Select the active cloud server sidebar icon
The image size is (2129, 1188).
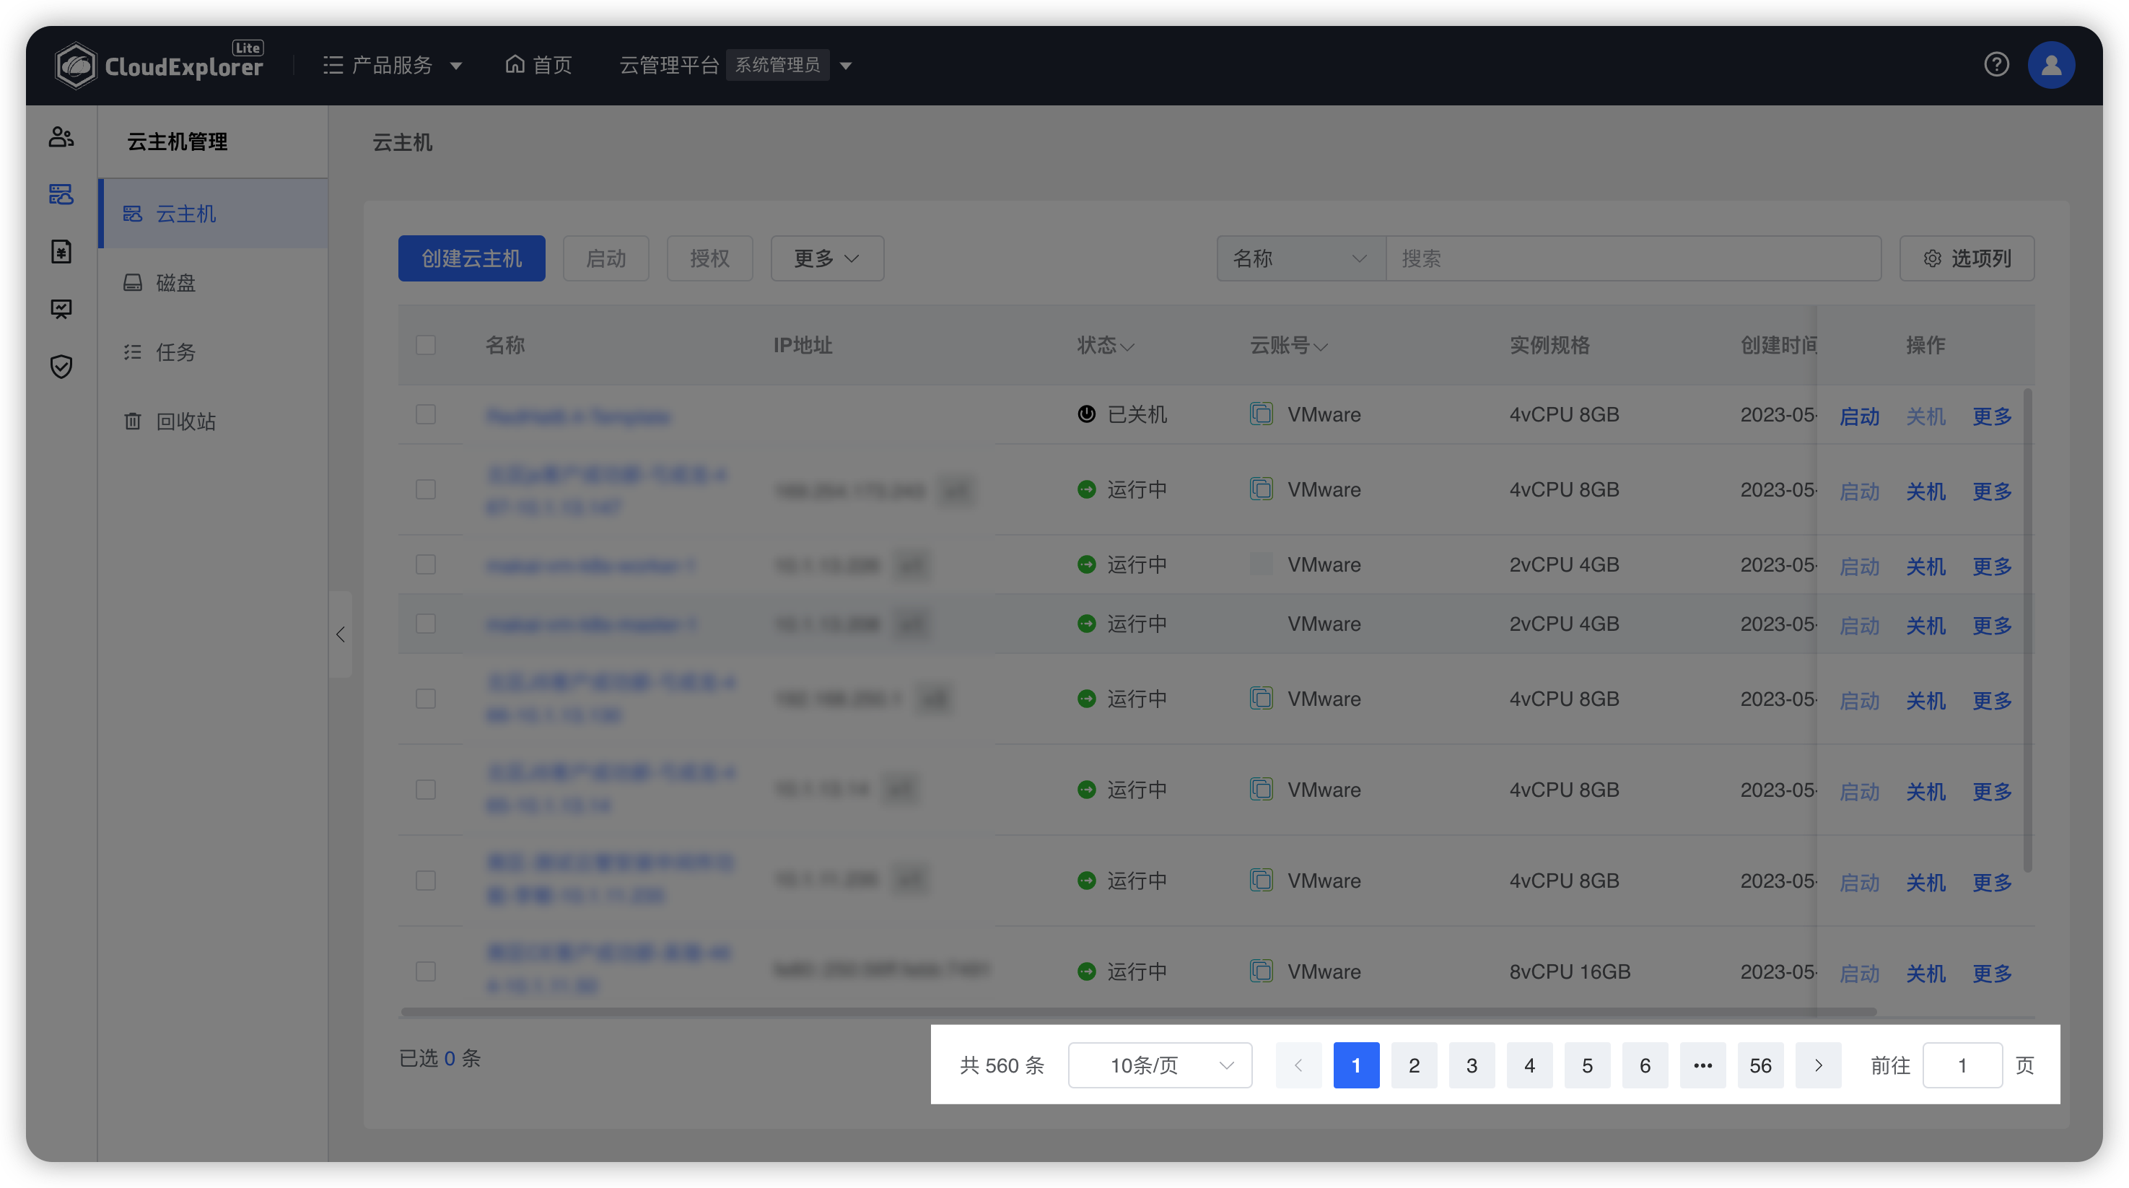pyautogui.click(x=61, y=194)
